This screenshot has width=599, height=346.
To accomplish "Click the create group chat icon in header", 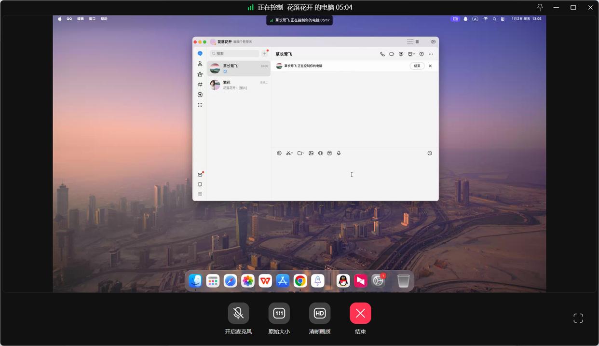I will coord(421,54).
